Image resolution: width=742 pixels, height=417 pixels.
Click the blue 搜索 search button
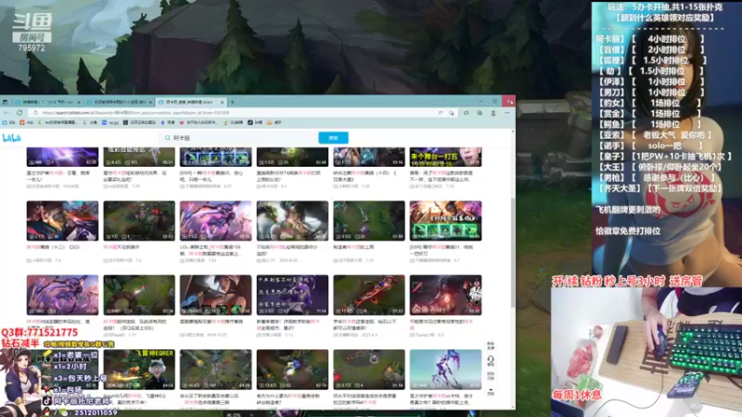pyautogui.click(x=333, y=138)
